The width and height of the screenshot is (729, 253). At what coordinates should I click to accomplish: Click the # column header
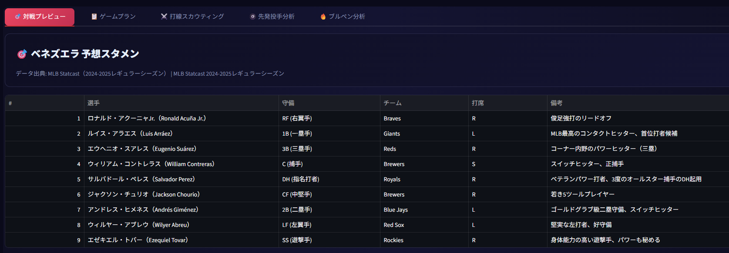click(x=44, y=103)
